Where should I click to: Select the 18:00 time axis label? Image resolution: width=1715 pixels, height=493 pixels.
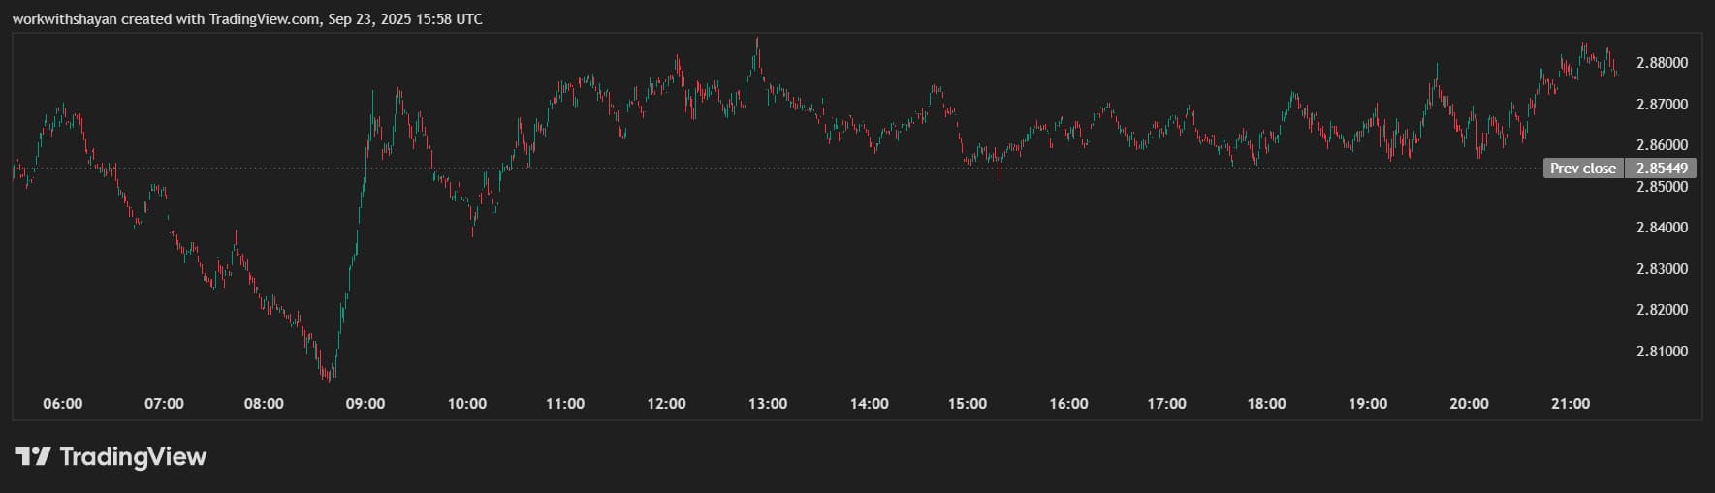pyautogui.click(x=1267, y=404)
